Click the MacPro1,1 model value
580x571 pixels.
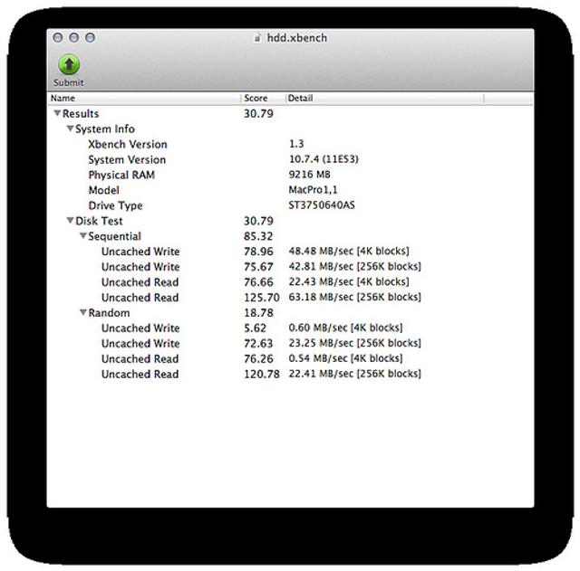[x=313, y=190]
